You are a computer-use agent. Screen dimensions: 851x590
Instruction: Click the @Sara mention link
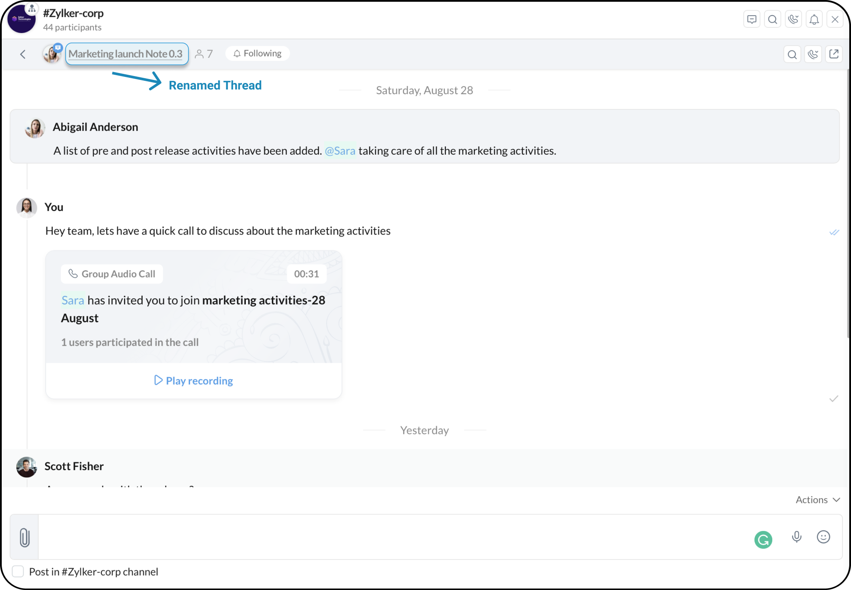340,151
